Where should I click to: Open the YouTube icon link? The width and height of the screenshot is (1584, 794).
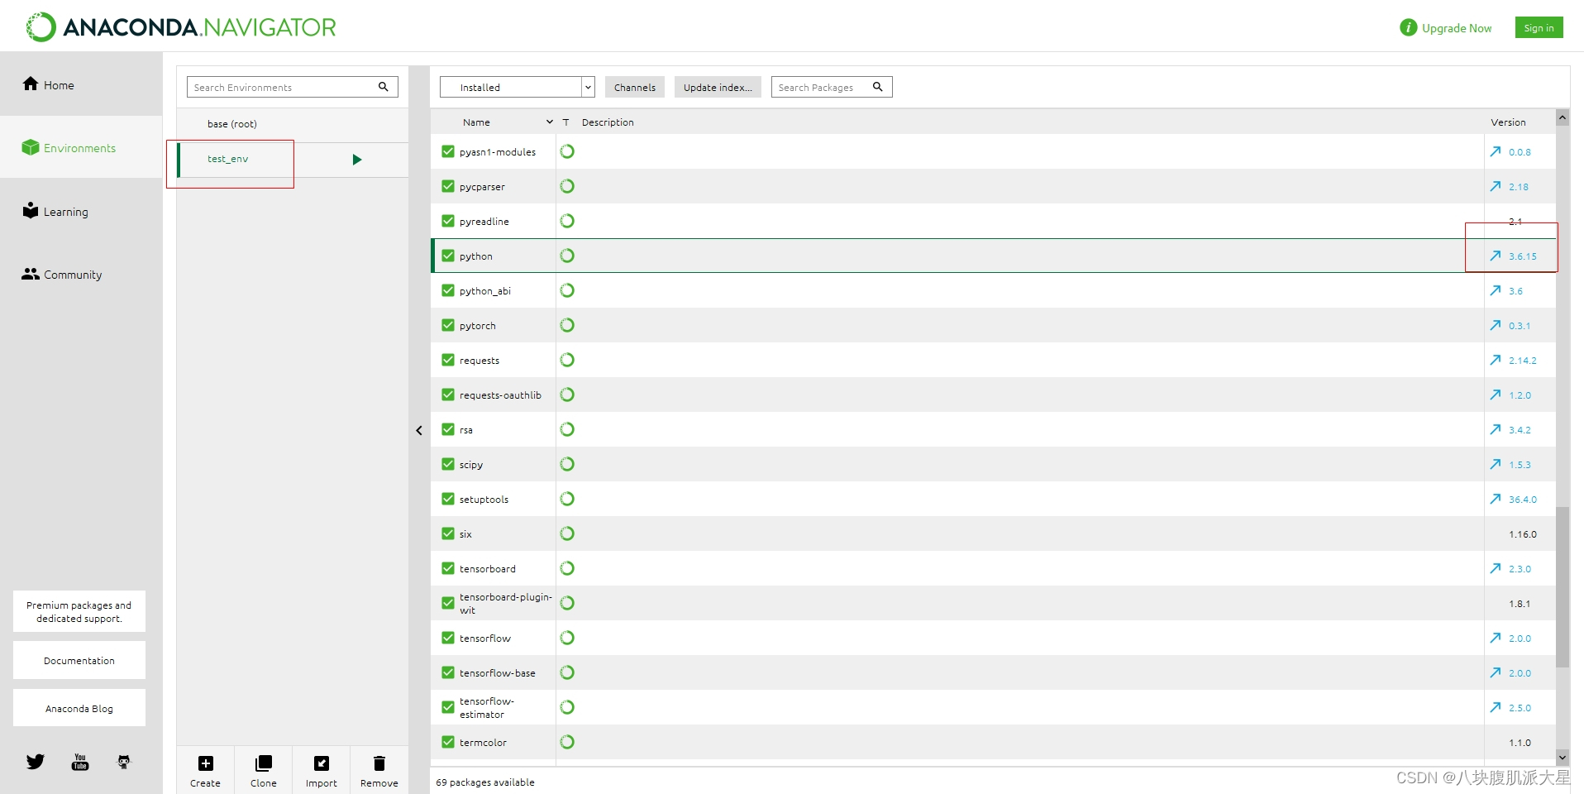point(80,762)
